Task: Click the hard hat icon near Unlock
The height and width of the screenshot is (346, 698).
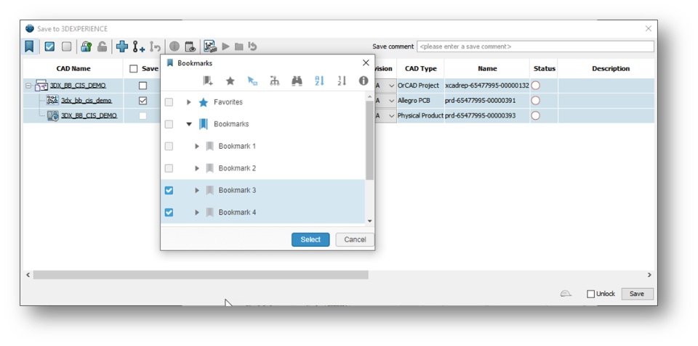Action: (566, 293)
